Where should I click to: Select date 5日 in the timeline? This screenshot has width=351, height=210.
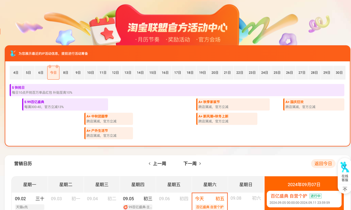pyautogui.click(x=29, y=73)
